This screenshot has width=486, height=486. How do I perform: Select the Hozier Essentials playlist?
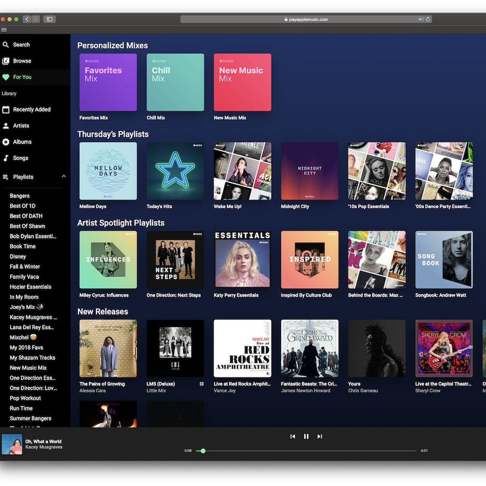click(30, 287)
